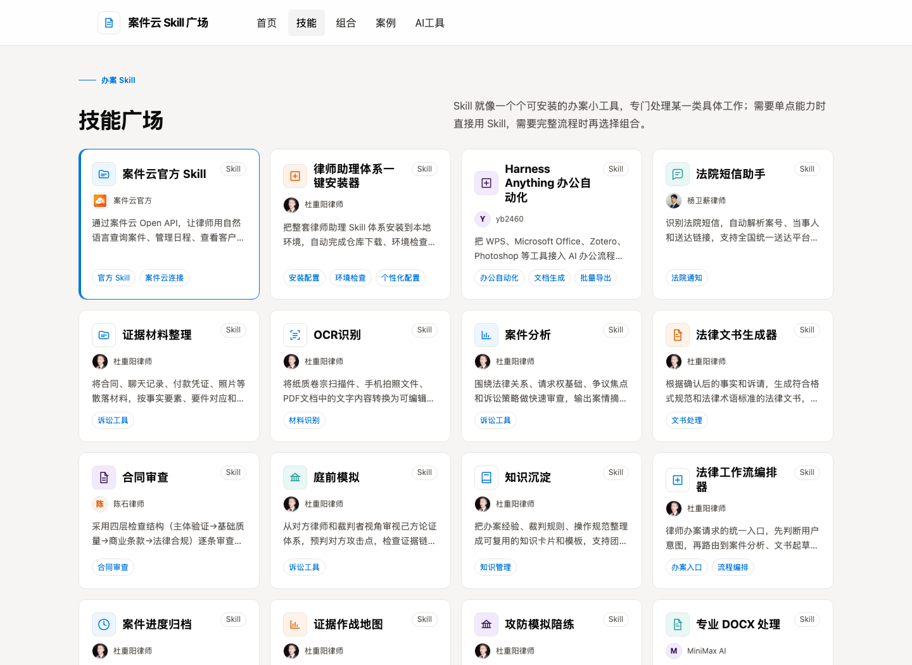Image resolution: width=912 pixels, height=665 pixels.
Task: Click the 证据作战地图 chart icon
Action: [x=295, y=624]
